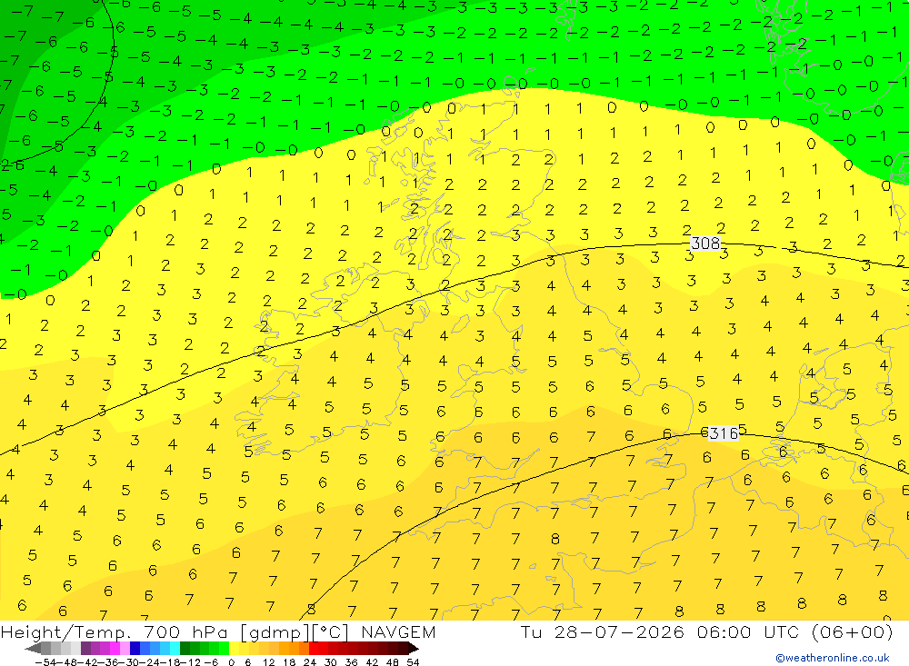Click the [gdmp] unit label in title
The width and height of the screenshot is (909, 666).
point(275,632)
